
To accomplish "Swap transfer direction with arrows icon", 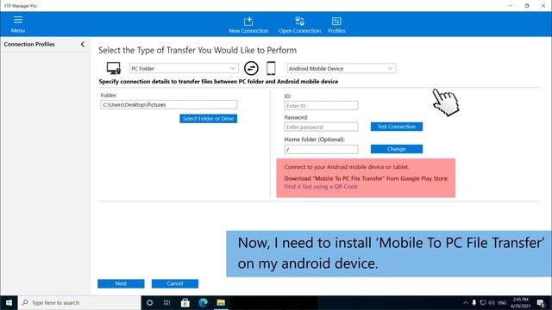I will pos(251,68).
